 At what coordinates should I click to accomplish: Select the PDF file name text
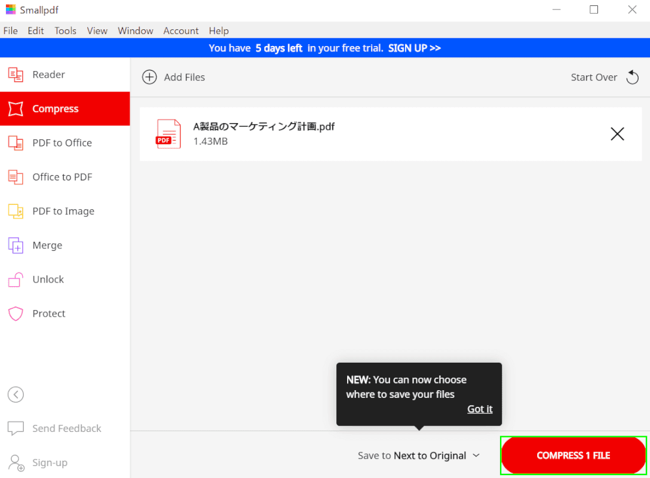[263, 127]
